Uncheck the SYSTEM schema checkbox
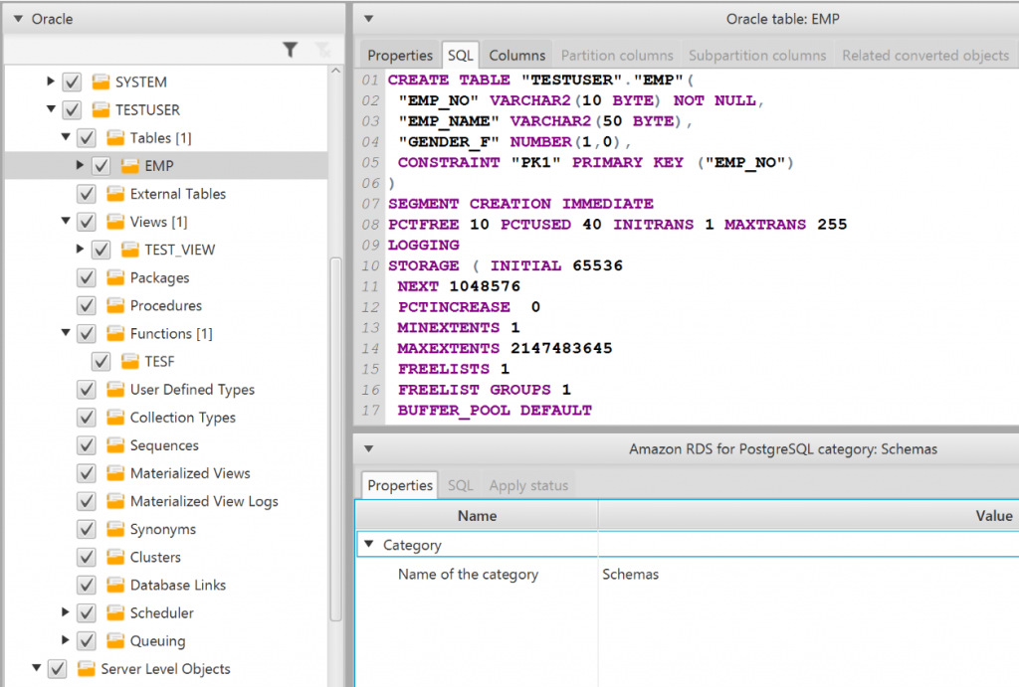The image size is (1019, 687). pos(72,82)
